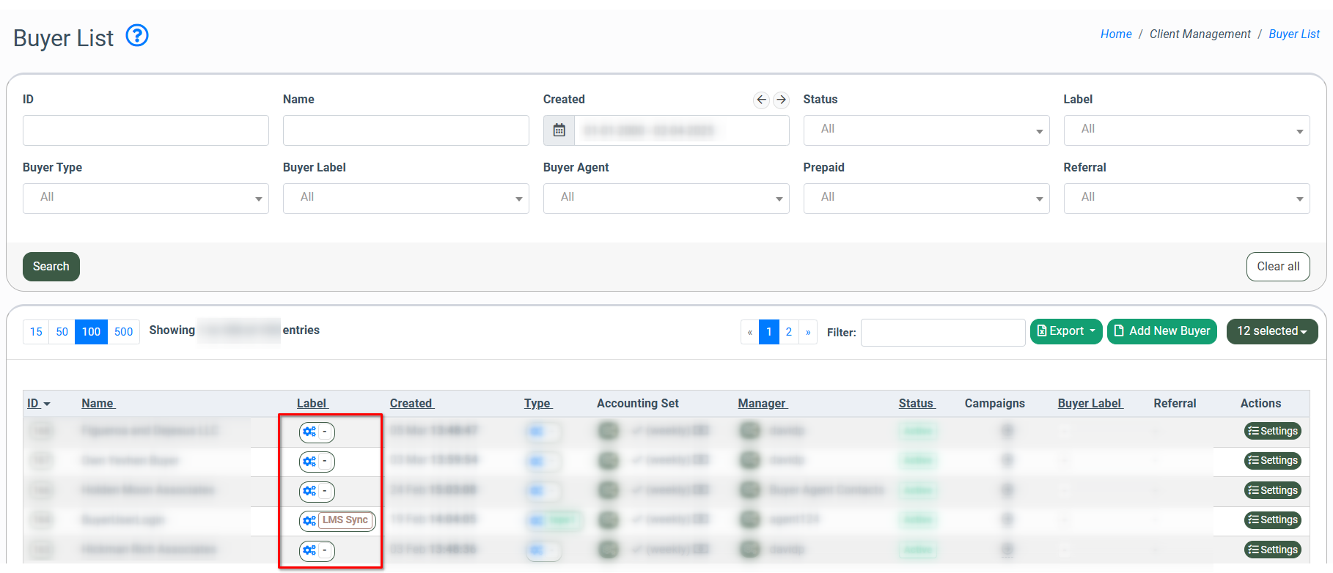
Task: Focus the Filter text field
Action: pos(942,333)
